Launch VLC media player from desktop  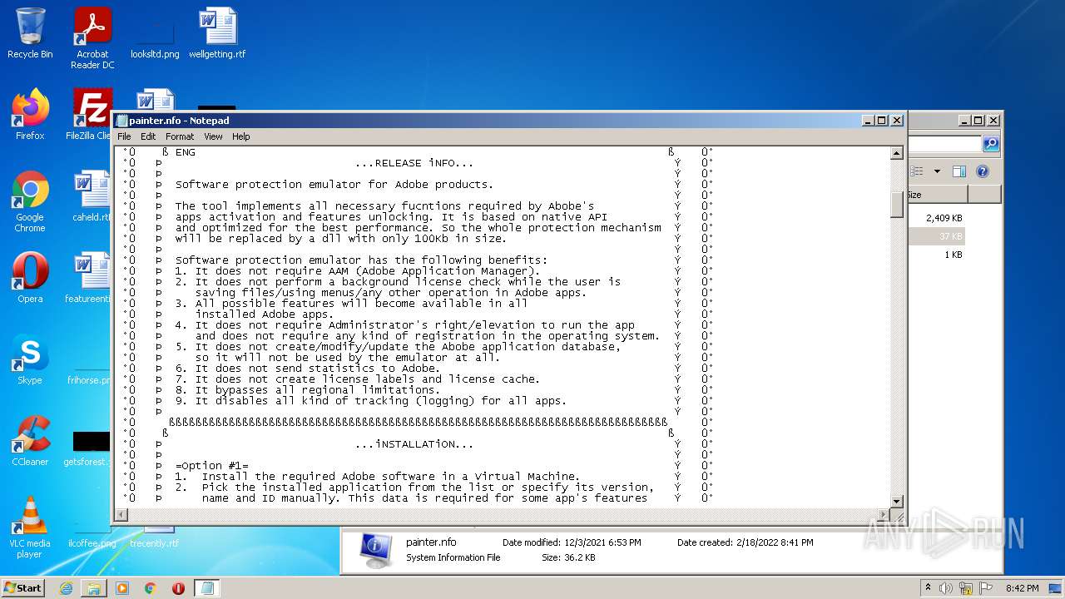tap(30, 528)
